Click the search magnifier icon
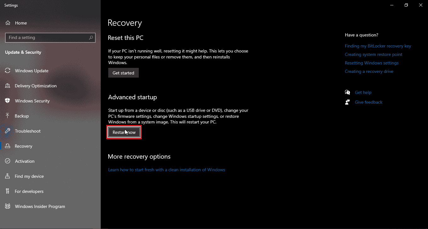The width and height of the screenshot is (428, 229). (91, 37)
